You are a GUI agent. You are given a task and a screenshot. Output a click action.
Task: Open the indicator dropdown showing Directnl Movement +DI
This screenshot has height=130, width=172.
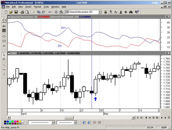tap(100, 12)
